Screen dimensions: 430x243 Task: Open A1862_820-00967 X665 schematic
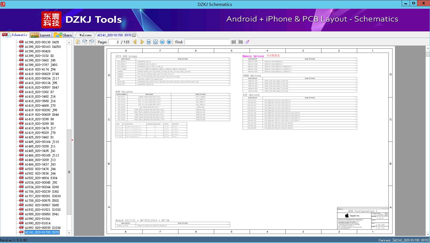tap(42, 205)
